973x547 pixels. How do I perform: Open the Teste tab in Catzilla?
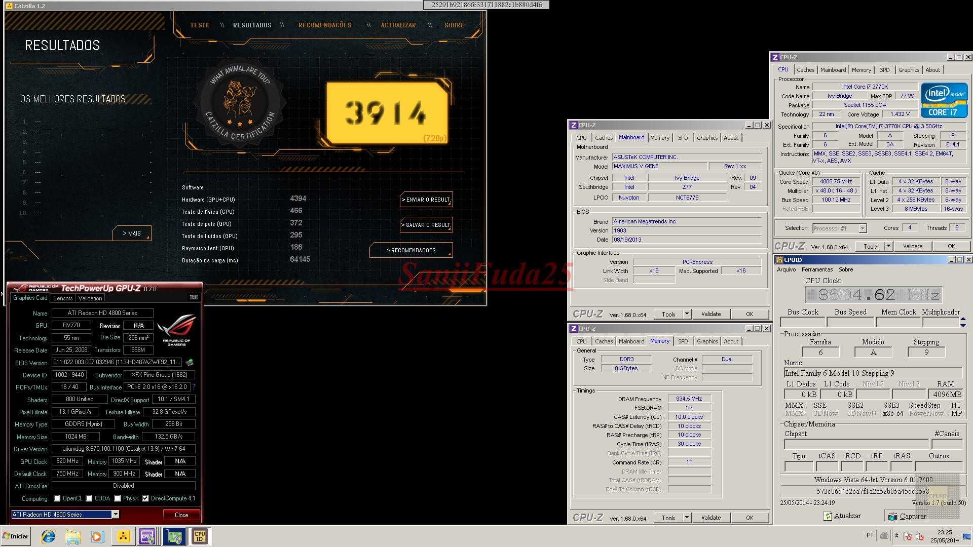(x=200, y=25)
